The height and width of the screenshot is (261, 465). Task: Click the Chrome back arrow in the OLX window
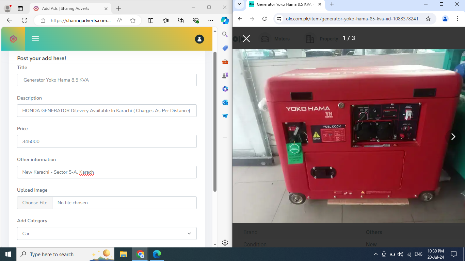click(240, 19)
